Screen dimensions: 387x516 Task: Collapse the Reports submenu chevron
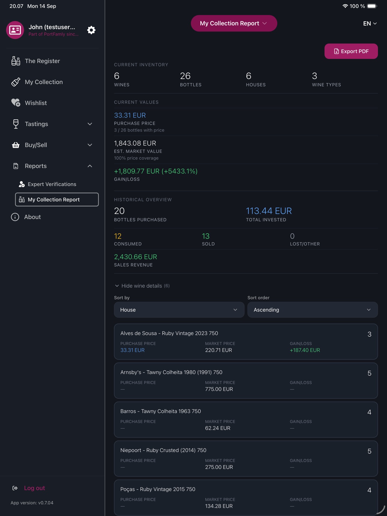coord(90,166)
